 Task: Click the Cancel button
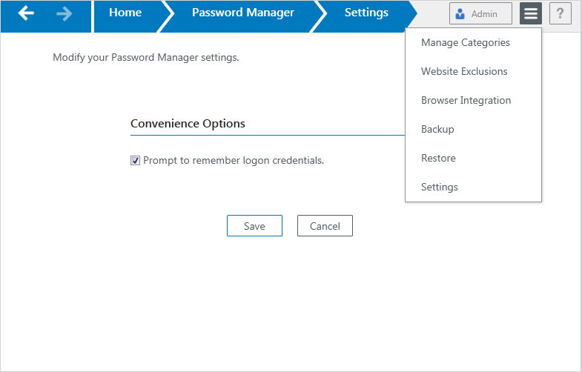pos(325,226)
